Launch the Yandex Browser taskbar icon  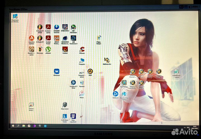(29, 126)
